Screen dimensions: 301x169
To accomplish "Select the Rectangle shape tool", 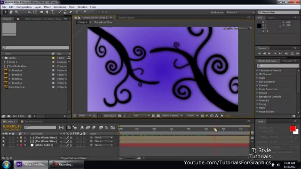I will pyautogui.click(x=42, y=12).
